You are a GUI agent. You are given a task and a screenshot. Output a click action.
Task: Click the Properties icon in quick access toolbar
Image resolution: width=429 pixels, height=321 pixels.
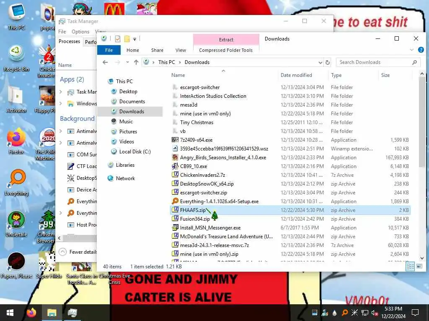(x=118, y=39)
